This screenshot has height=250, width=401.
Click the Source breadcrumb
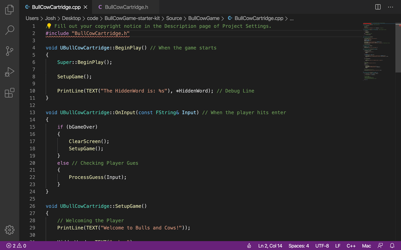(174, 18)
